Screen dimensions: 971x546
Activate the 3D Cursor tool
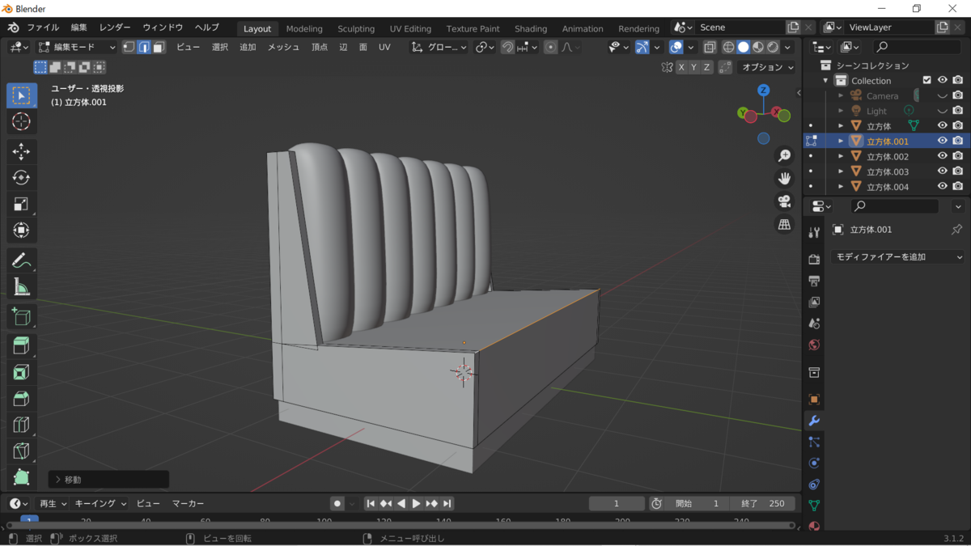21,122
